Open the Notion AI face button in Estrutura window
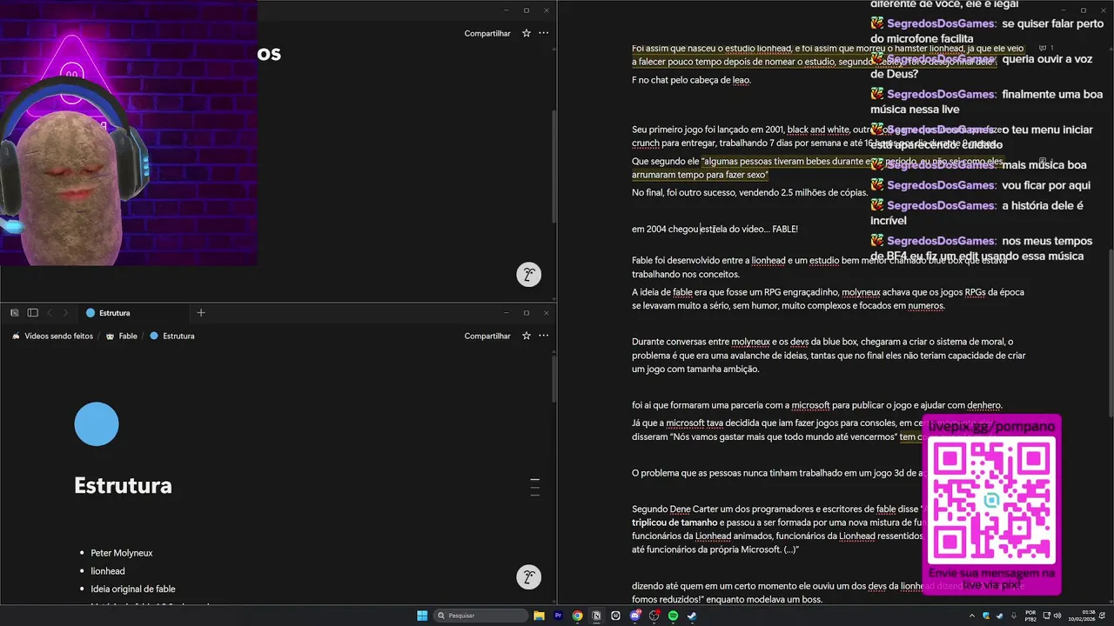The image size is (1114, 626). click(528, 577)
